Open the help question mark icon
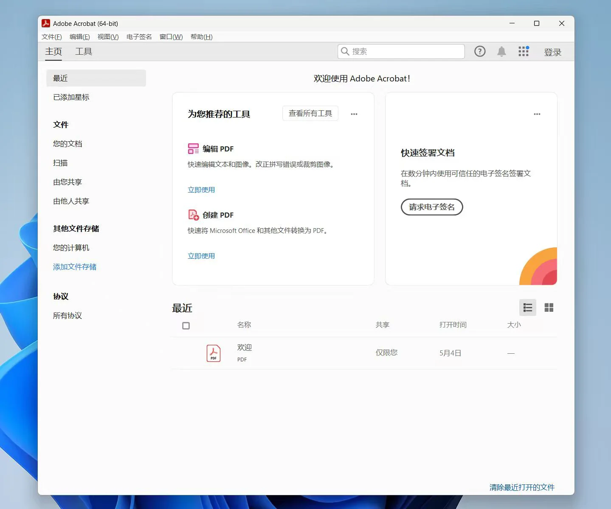 (480, 51)
